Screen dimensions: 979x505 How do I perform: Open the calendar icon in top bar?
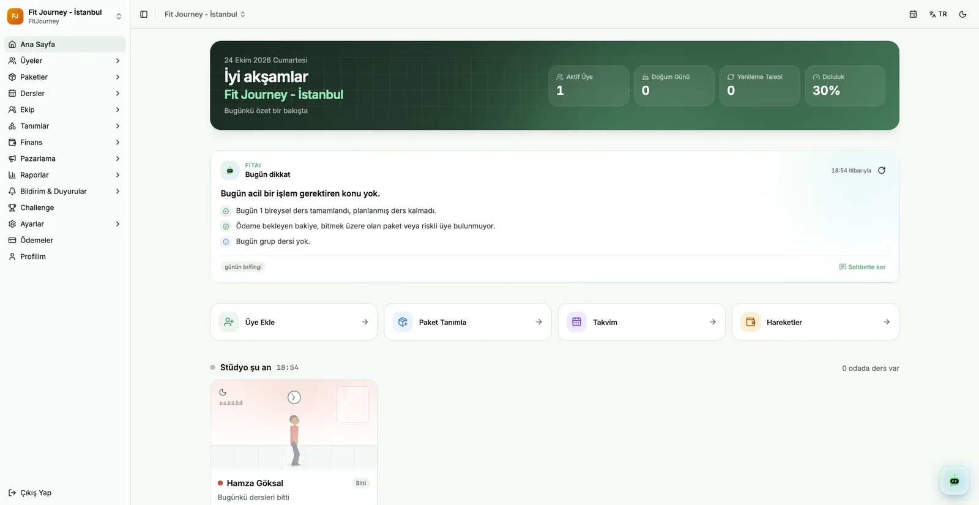pos(913,14)
